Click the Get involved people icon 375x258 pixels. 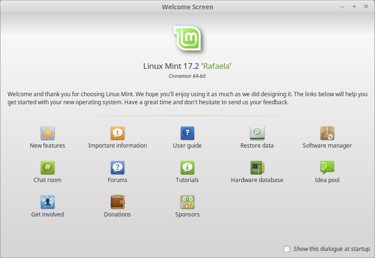(x=47, y=202)
